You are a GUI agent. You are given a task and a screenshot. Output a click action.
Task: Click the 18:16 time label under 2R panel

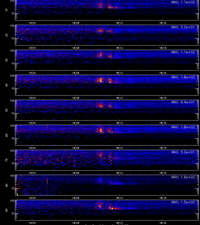pyautogui.click(x=163, y=48)
